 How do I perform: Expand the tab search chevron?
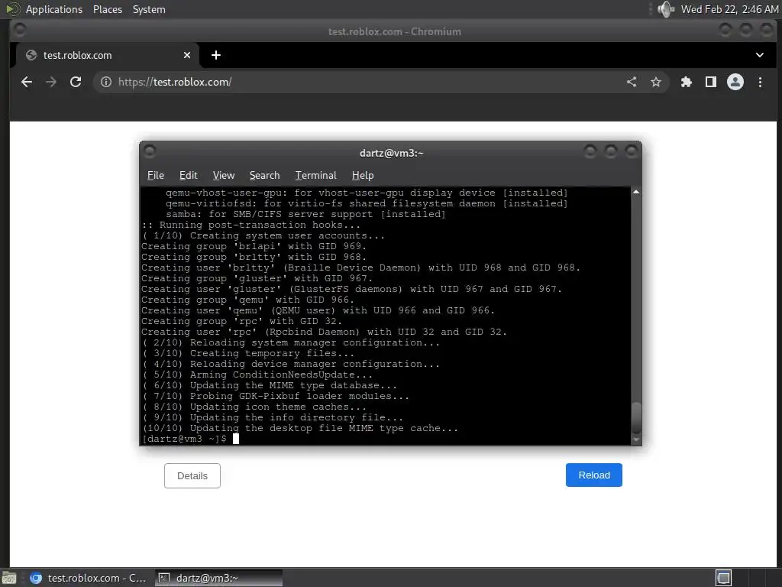[x=760, y=55]
